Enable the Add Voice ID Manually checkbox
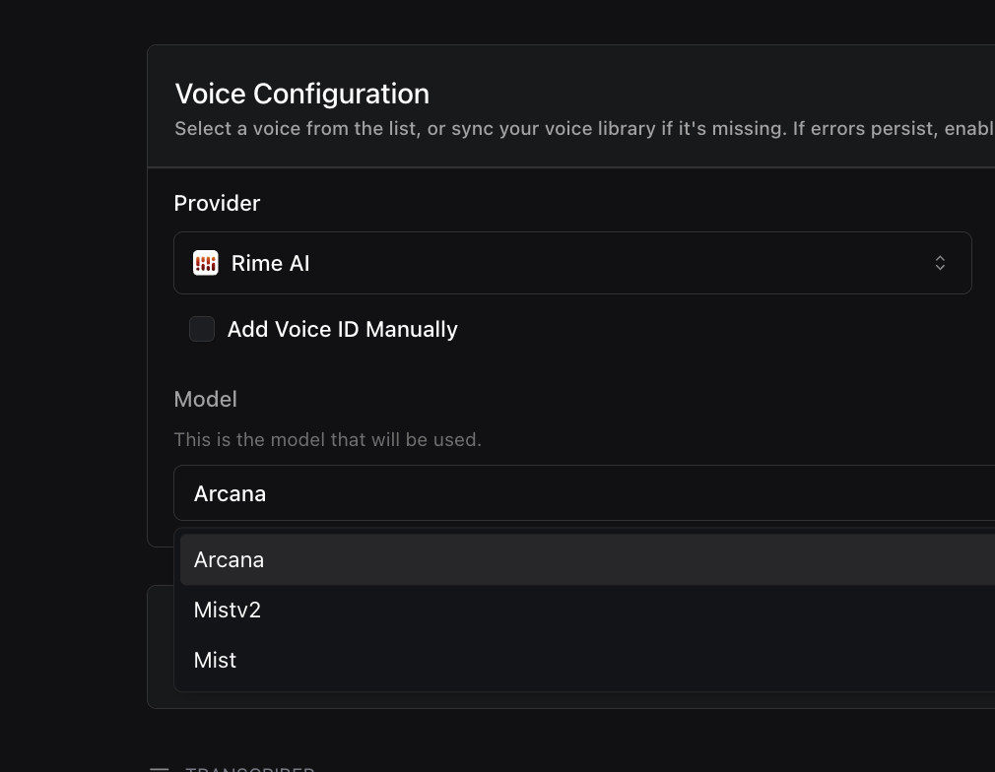The width and height of the screenshot is (995, 772). pos(202,329)
